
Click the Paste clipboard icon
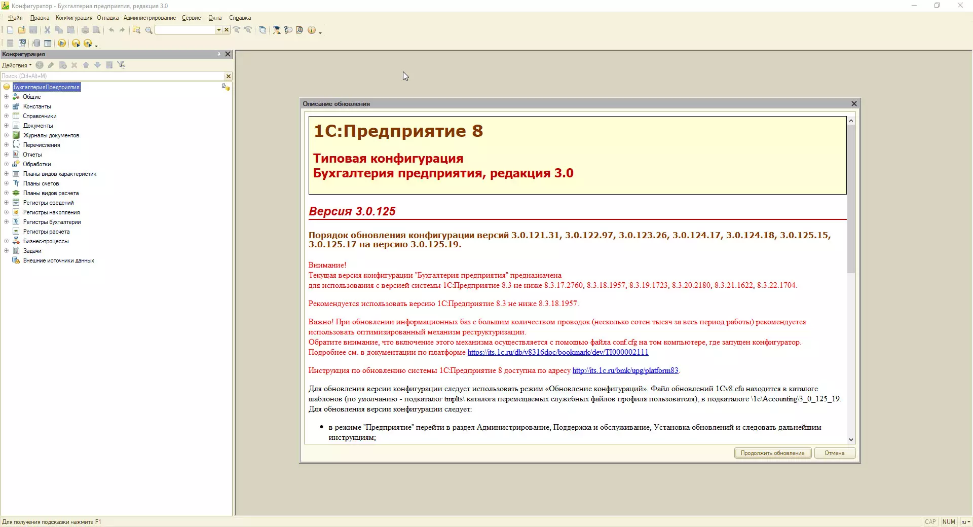tap(71, 30)
